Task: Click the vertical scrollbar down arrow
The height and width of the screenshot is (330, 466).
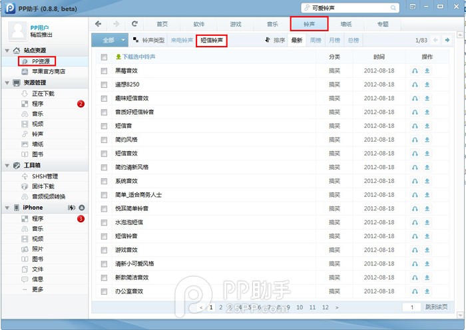Action: pos(460,315)
